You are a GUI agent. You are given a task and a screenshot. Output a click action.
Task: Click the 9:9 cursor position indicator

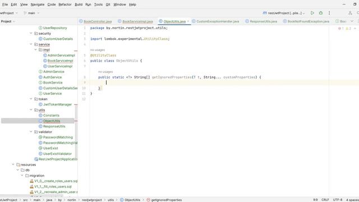click(x=315, y=200)
